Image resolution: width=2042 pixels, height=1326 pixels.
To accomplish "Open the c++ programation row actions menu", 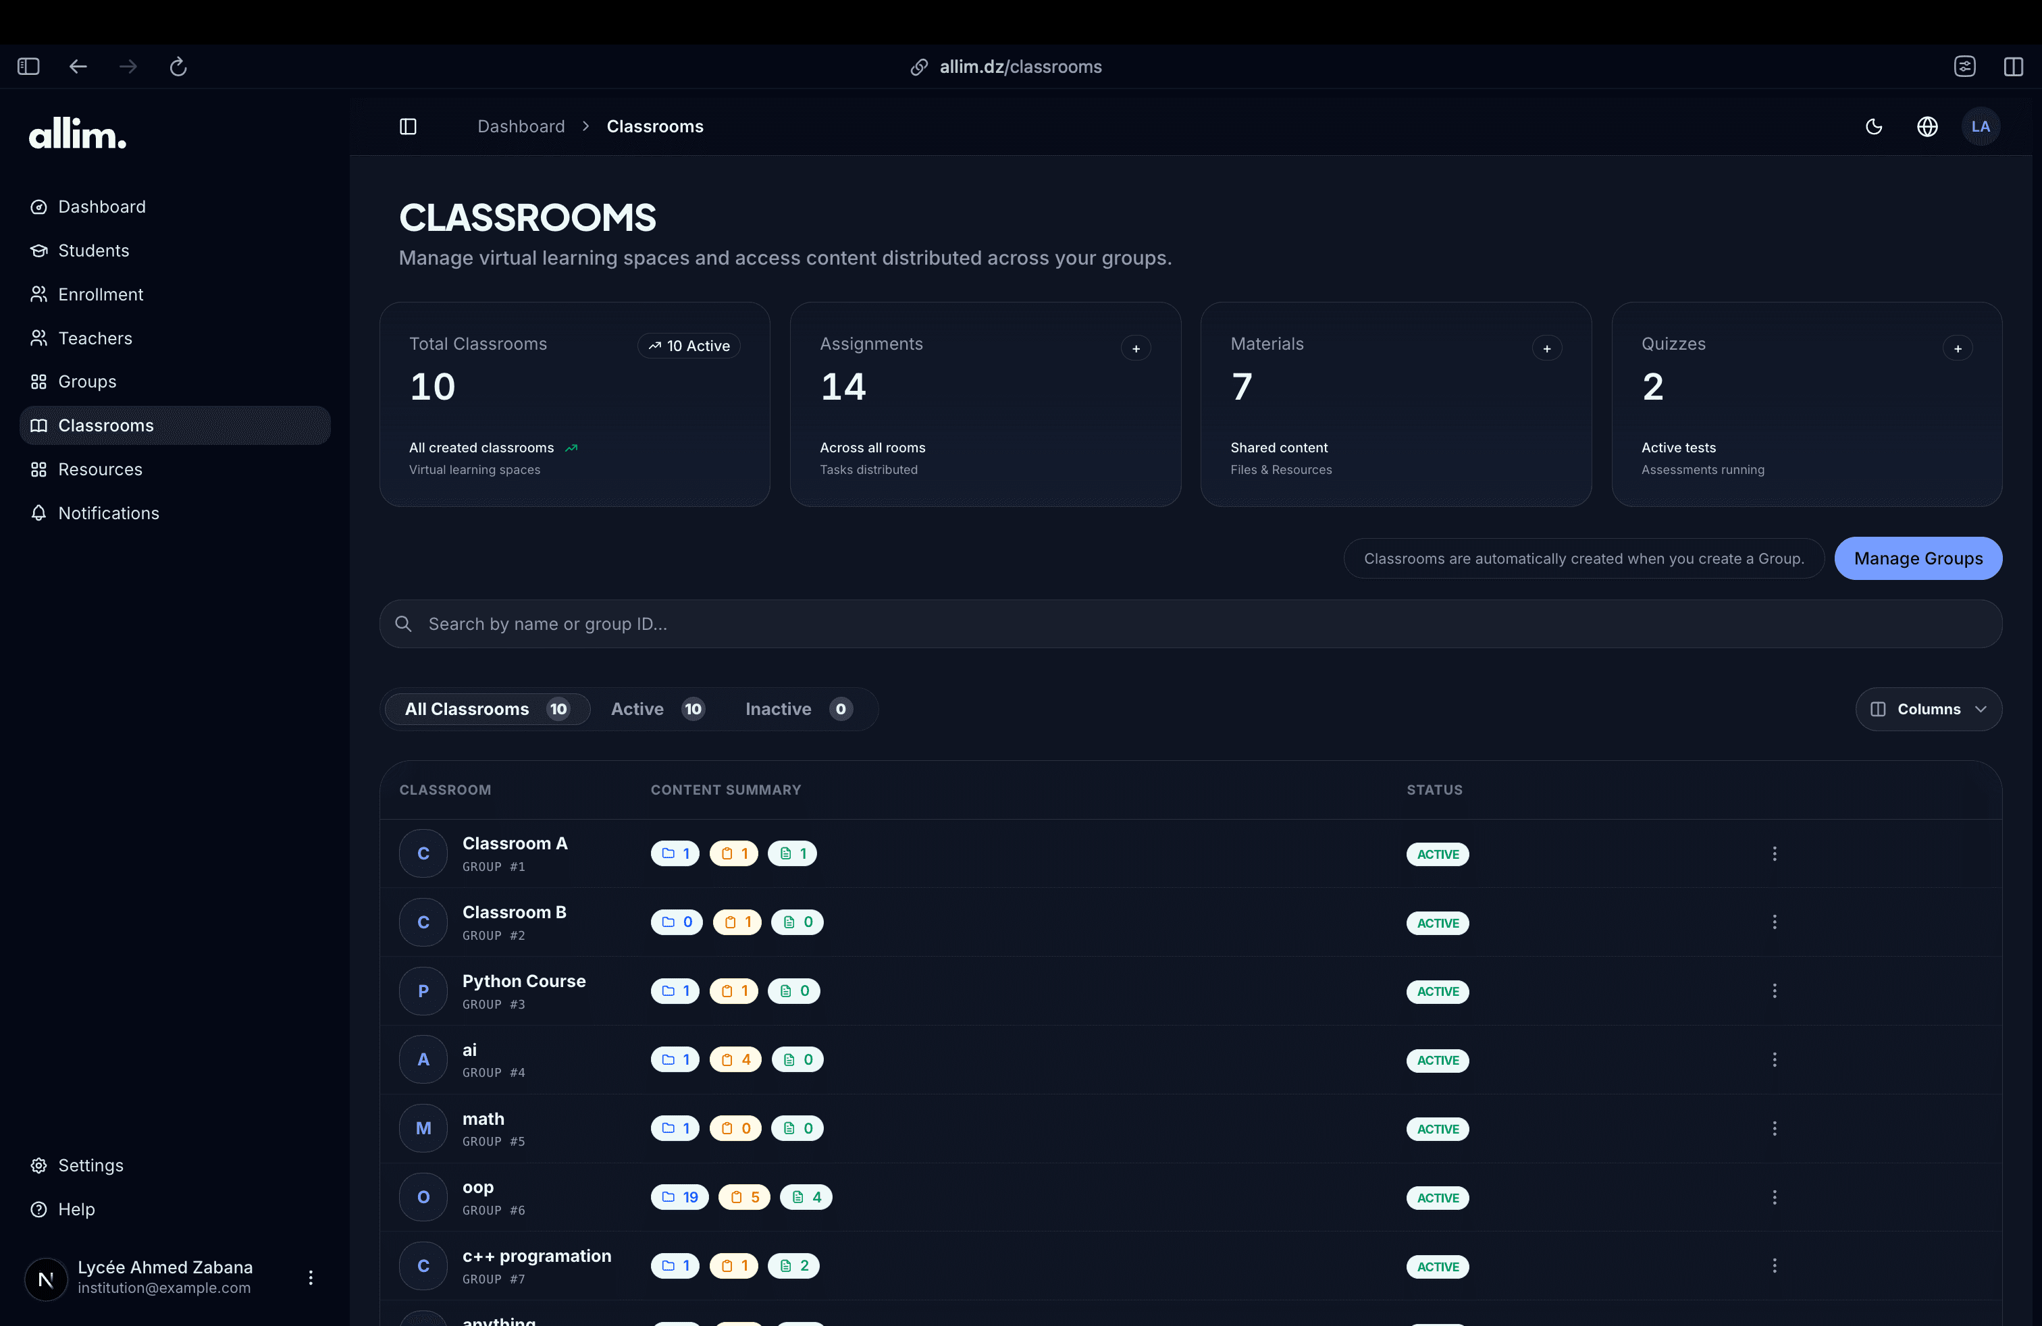I will pos(1775,1265).
